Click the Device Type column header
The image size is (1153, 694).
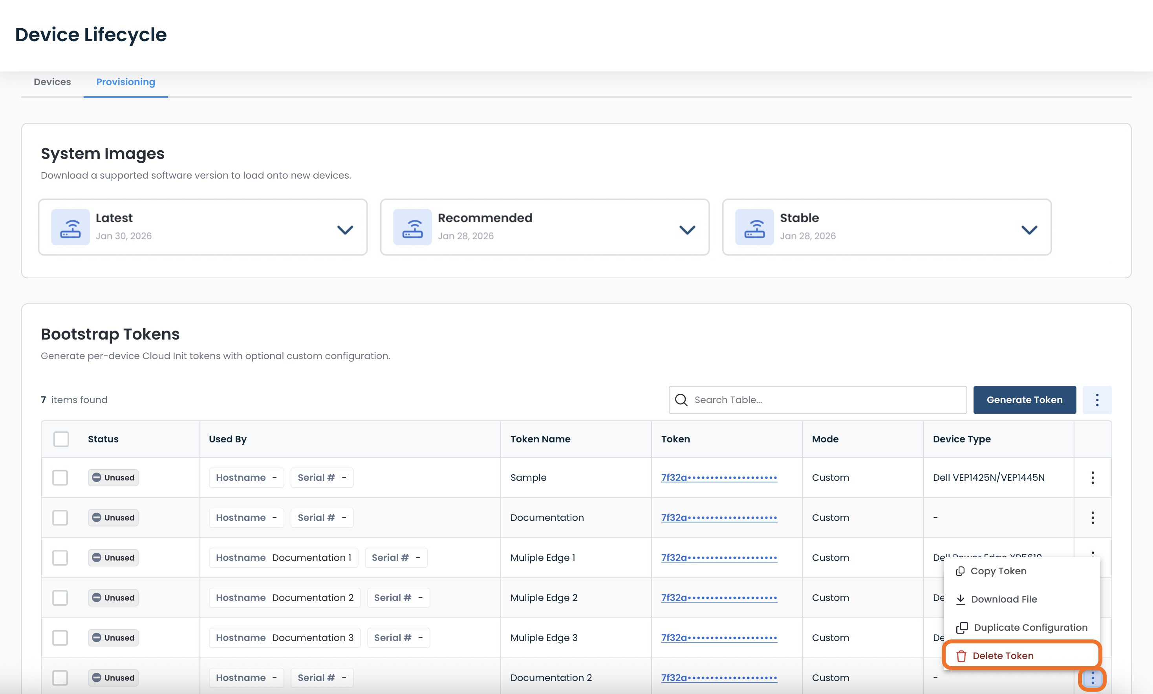click(x=962, y=439)
